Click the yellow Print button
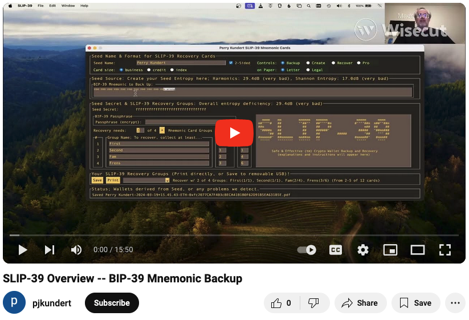 [x=113, y=180]
